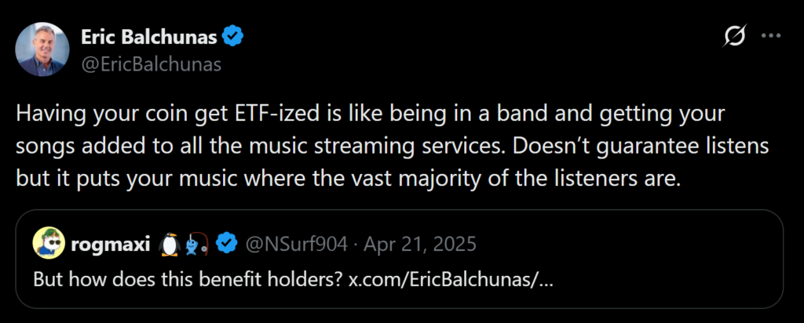The height and width of the screenshot is (323, 804).
Task: Click Eric Balchunas's blue verified badge
Action: point(232,37)
